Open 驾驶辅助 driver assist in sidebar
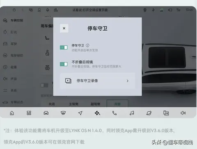 tap(13, 55)
